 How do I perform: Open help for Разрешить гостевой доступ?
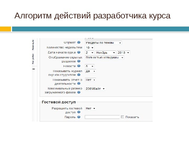tap(79, 112)
